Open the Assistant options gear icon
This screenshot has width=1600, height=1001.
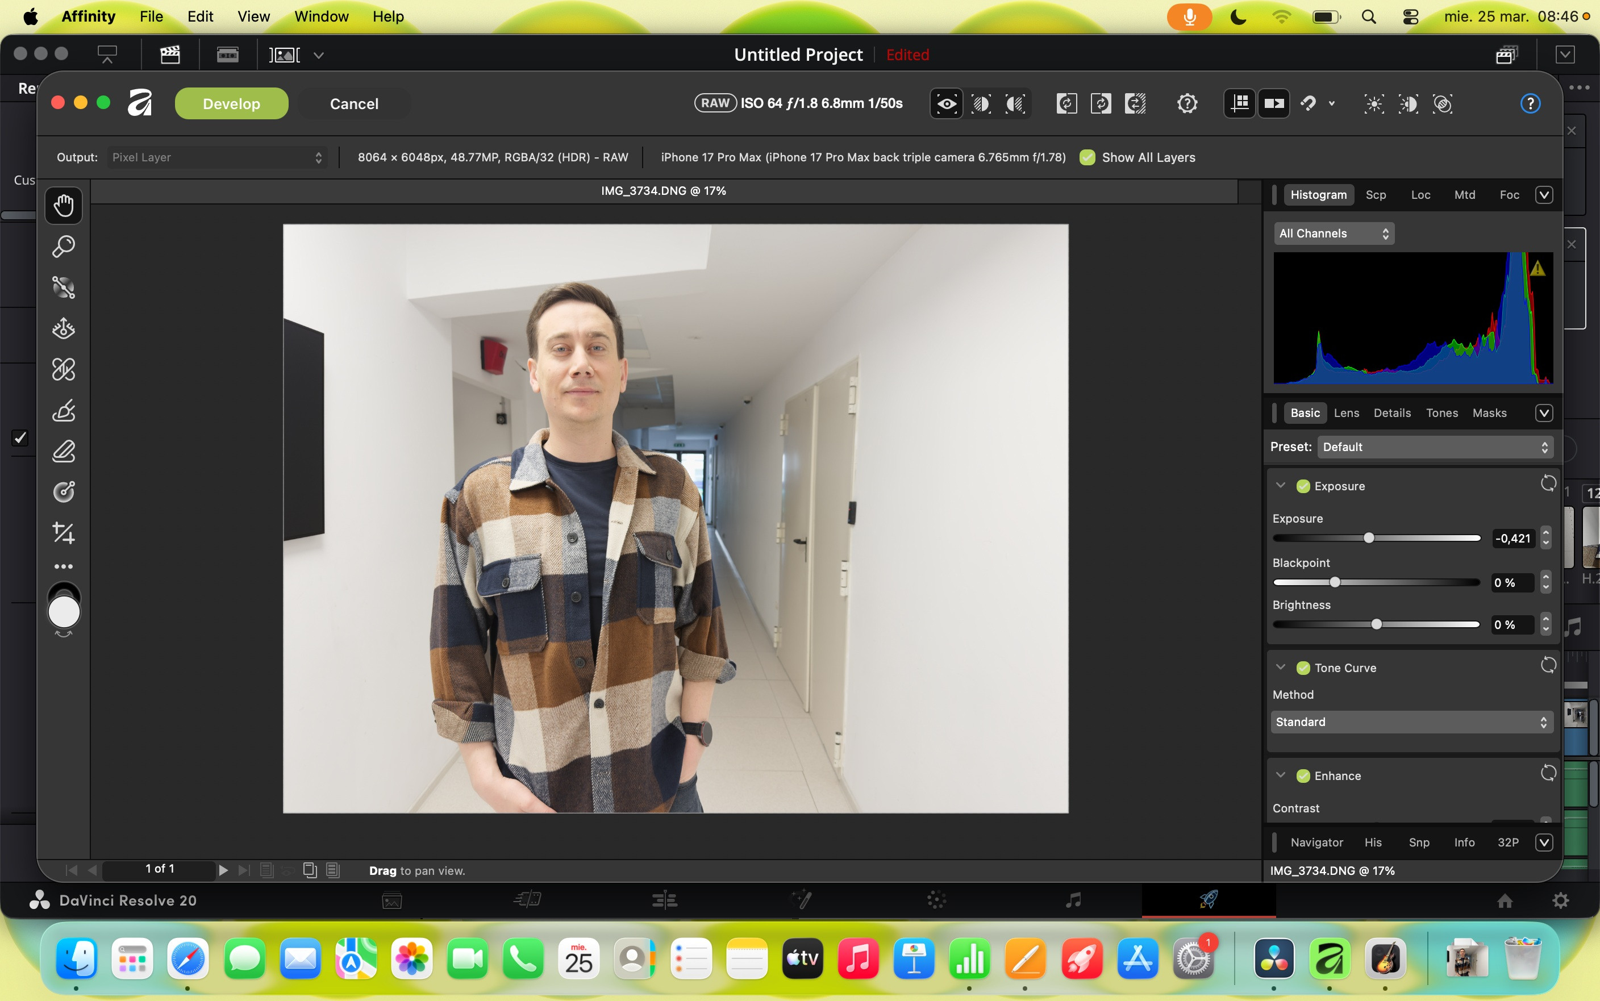pyautogui.click(x=1187, y=104)
